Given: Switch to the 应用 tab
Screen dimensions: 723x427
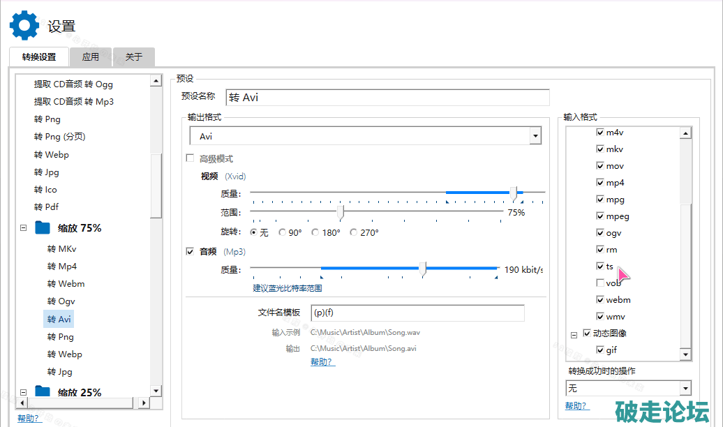Looking at the screenshot, I should 91,57.
